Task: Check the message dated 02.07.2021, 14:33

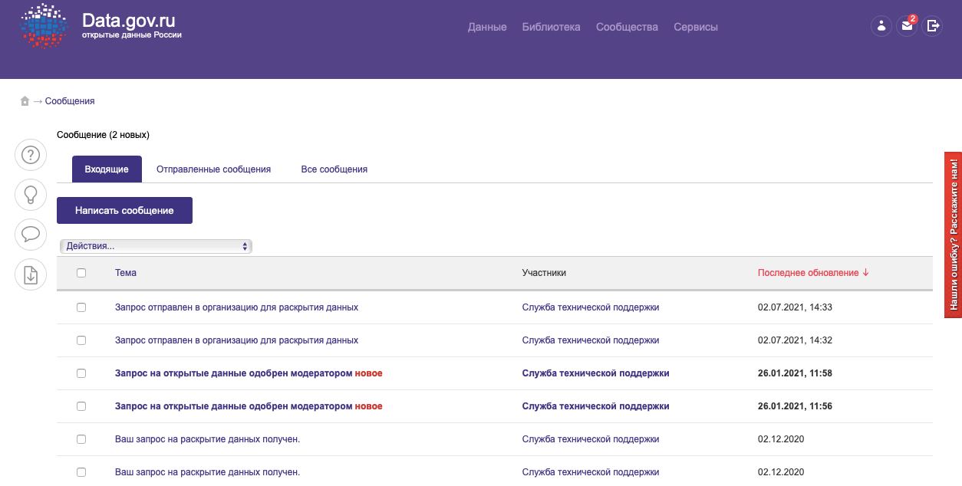Action: click(x=81, y=307)
